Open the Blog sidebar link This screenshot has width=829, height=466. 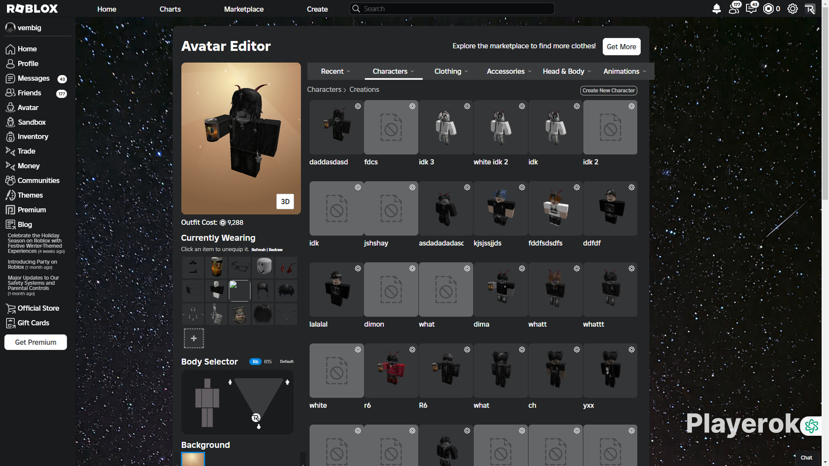coord(19,225)
